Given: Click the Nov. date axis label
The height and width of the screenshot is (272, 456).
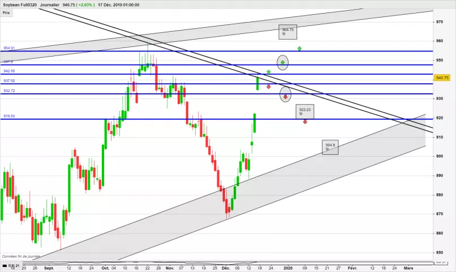Looking at the screenshot, I should [170, 268].
